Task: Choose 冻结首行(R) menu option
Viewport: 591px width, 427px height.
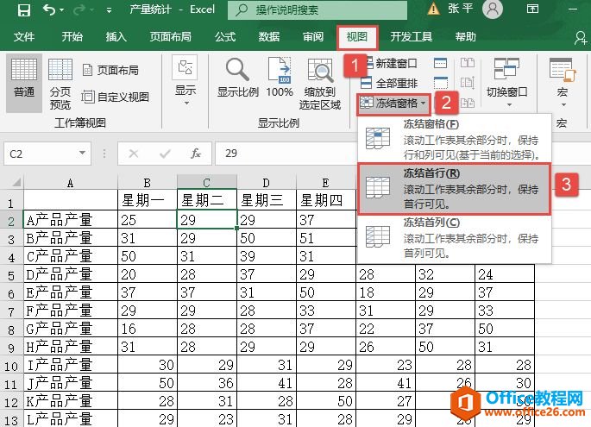Action: coord(454,188)
